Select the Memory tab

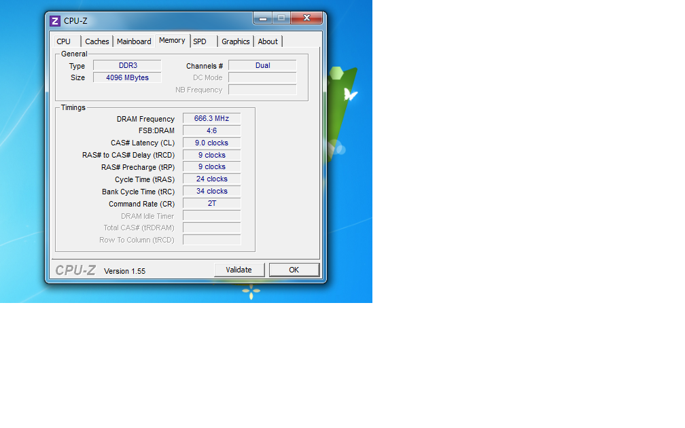172,40
